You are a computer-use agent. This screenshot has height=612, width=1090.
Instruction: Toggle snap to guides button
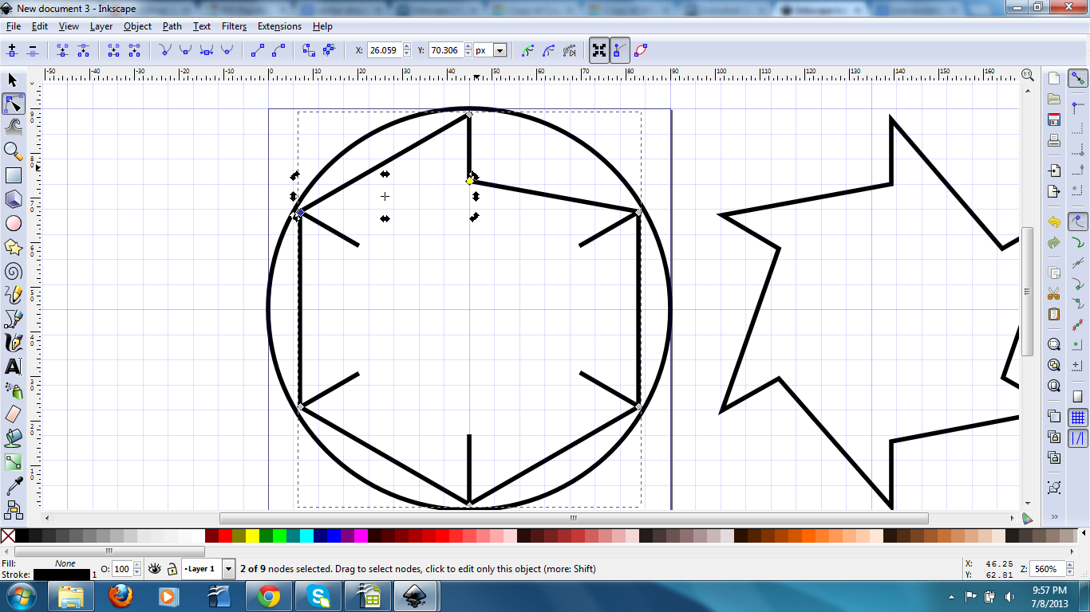coord(1078,437)
